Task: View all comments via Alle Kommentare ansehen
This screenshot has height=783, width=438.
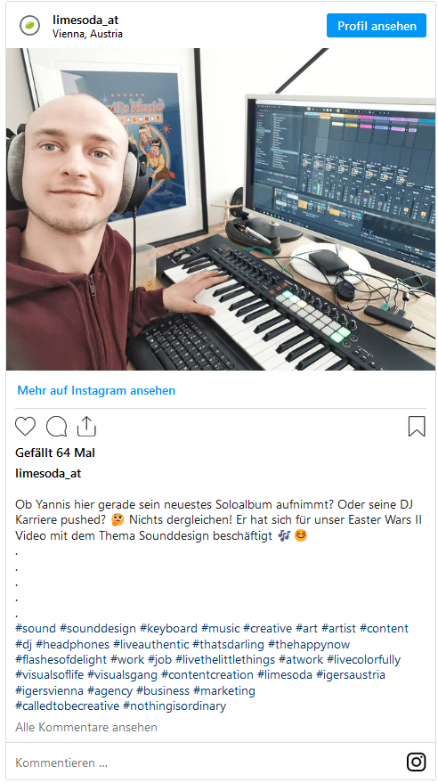Action: click(x=86, y=727)
